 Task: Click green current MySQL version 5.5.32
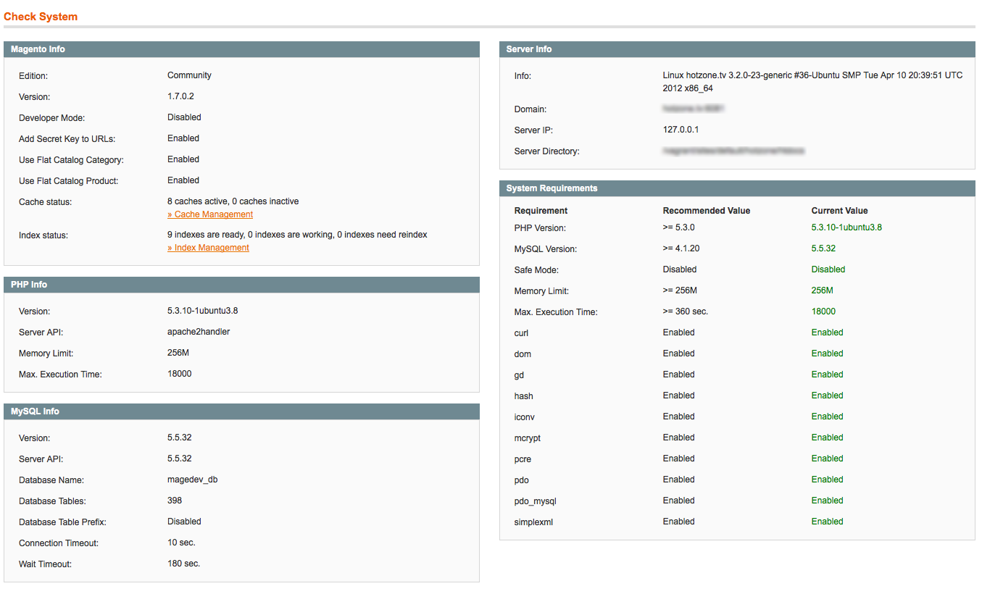tap(823, 248)
